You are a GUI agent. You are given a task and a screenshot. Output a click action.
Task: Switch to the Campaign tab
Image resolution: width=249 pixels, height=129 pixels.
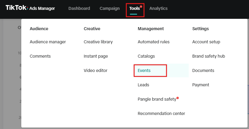point(109,8)
